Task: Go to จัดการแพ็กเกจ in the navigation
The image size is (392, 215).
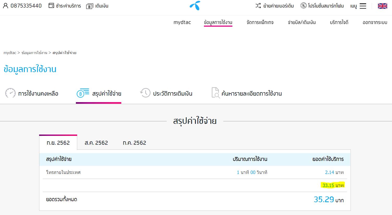Action: [260, 22]
